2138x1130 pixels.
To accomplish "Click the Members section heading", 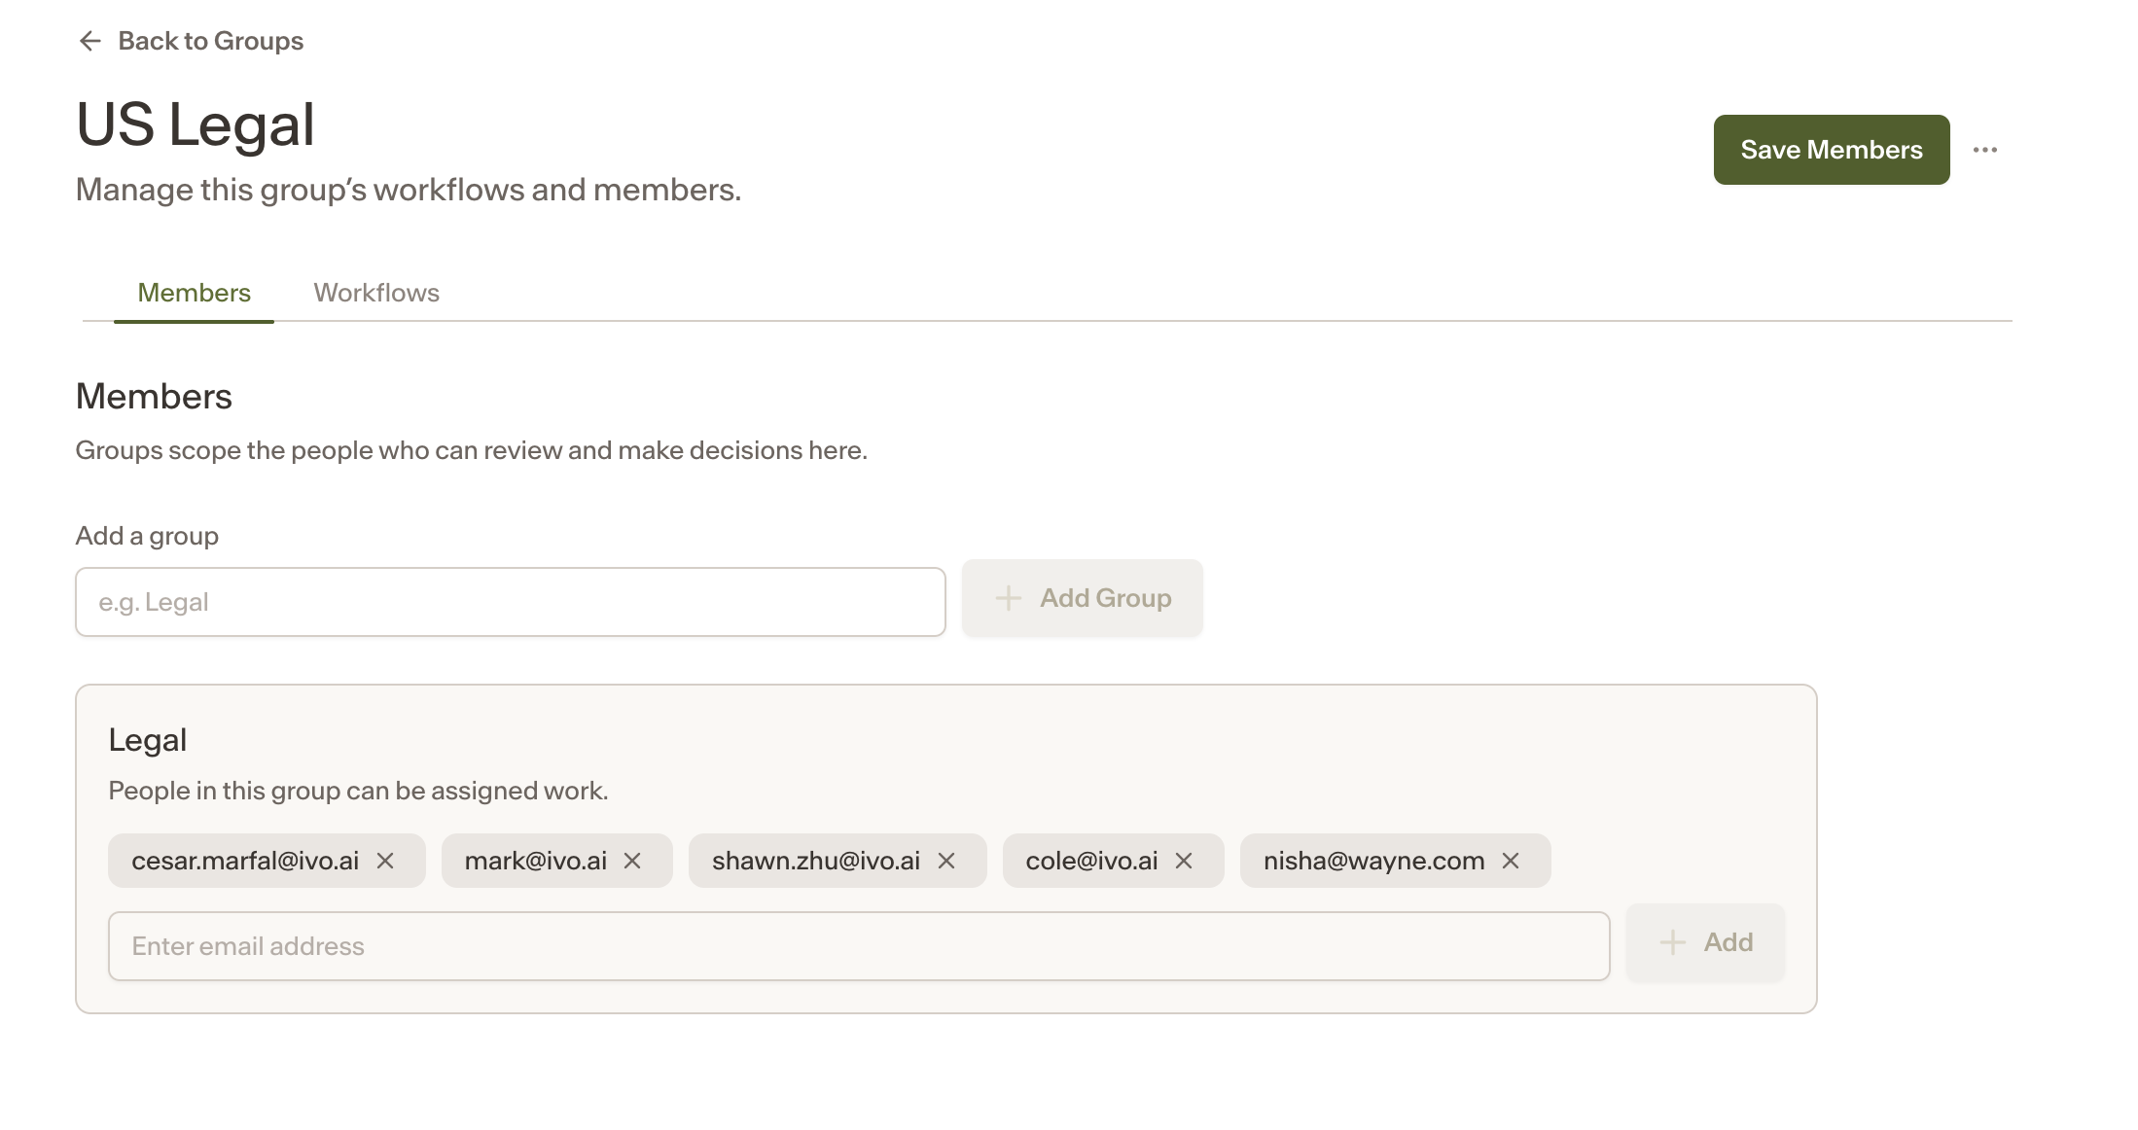I will tap(154, 397).
